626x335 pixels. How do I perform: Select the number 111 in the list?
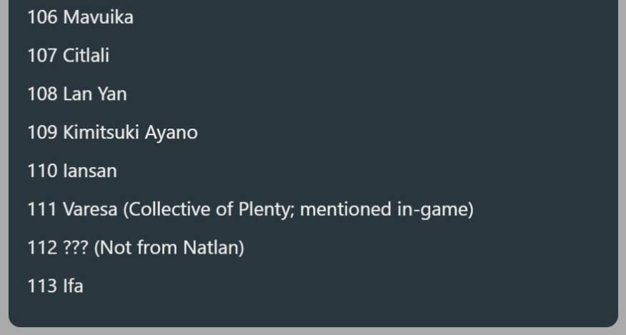click(41, 210)
